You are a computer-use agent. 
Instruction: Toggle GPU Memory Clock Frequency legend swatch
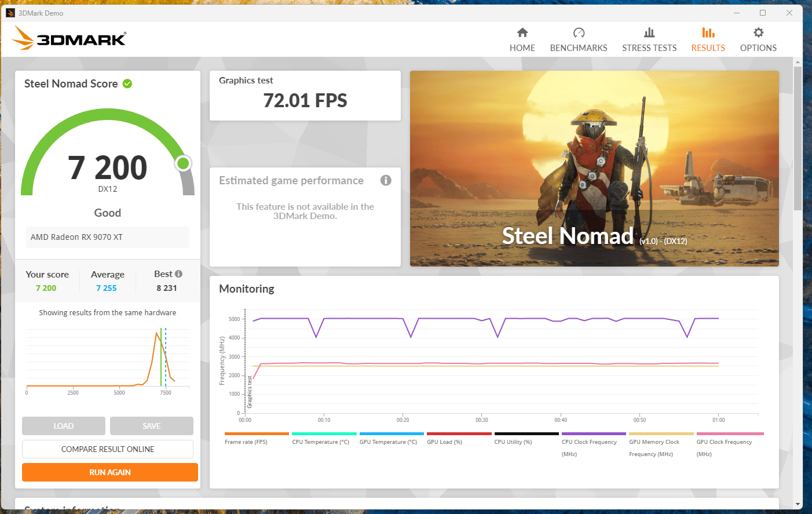point(661,433)
